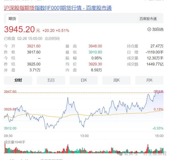Click the 15:00 time axis label
The width and height of the screenshot is (172, 160).
(159, 136)
